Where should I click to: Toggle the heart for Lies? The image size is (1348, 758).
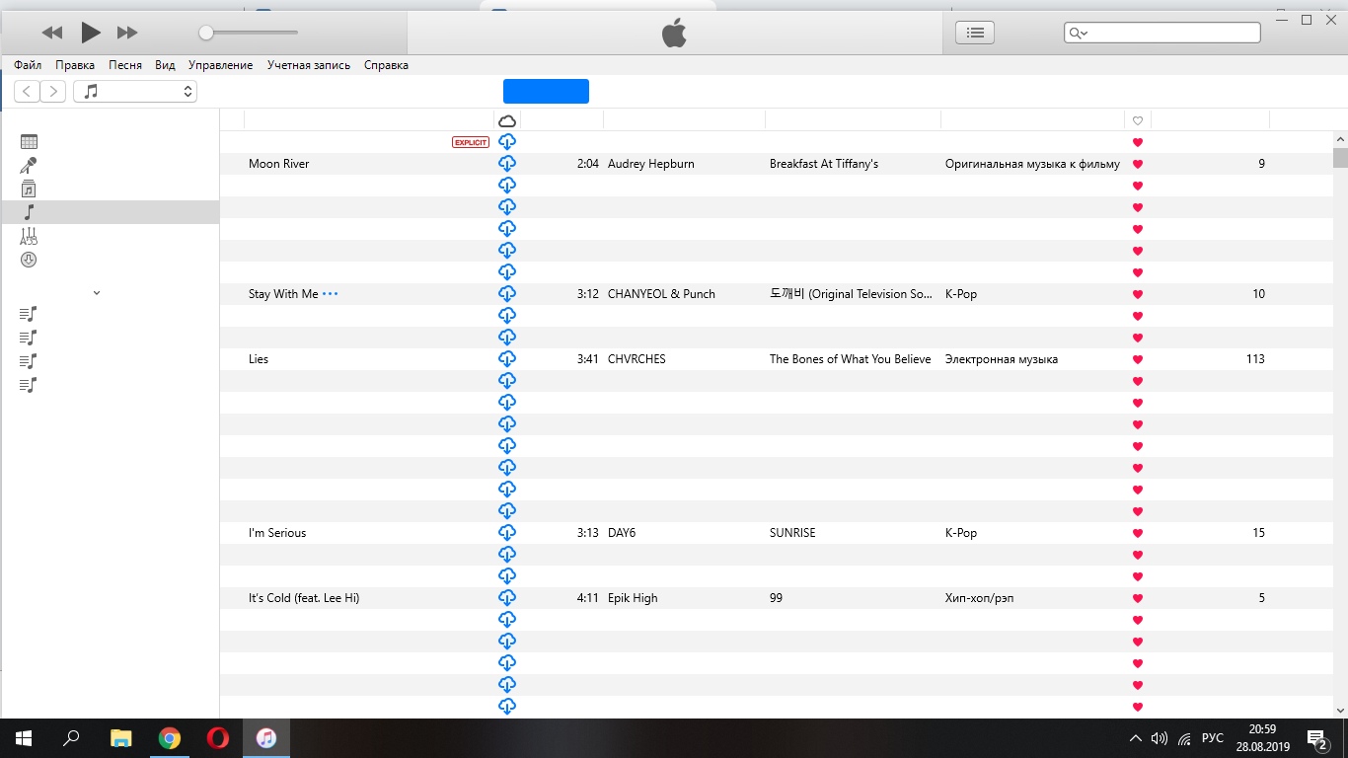[1138, 359]
